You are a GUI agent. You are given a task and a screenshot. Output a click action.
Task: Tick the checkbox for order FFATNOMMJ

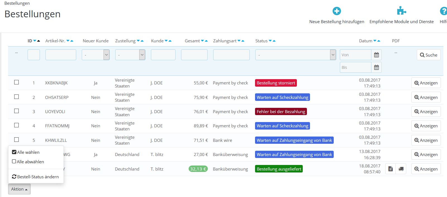pos(16,125)
